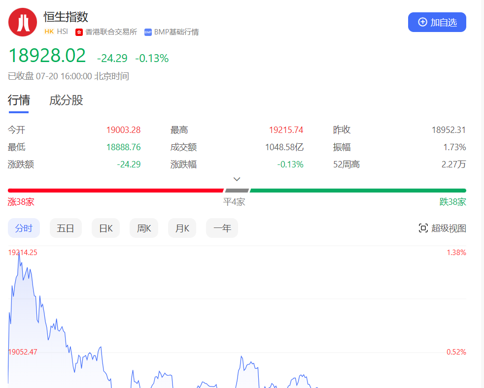This screenshot has height=388, width=484.
Task: Click the HK market badge icon
Action: tap(49, 32)
